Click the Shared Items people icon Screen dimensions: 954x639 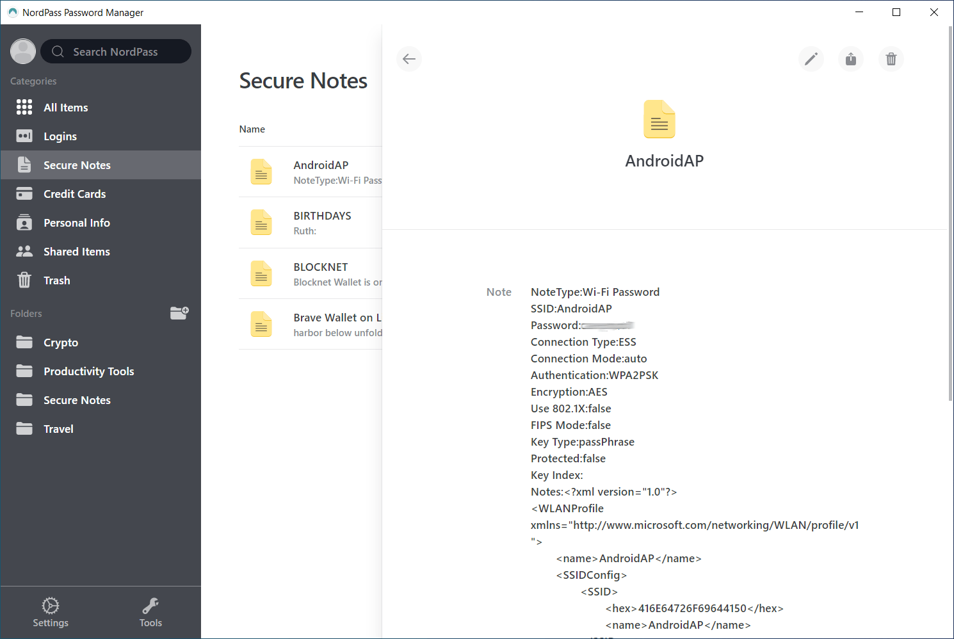point(24,251)
